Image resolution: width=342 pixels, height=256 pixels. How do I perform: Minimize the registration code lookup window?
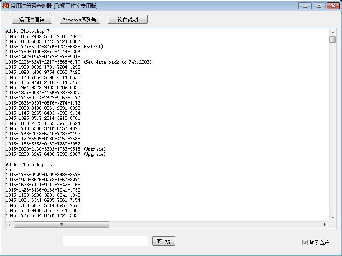pyautogui.click(x=304, y=6)
